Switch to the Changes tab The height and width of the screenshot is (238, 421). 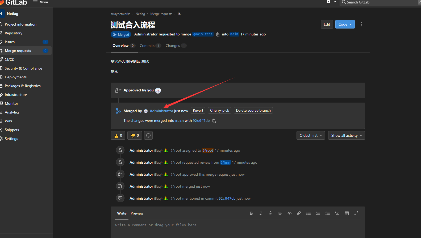176,46
